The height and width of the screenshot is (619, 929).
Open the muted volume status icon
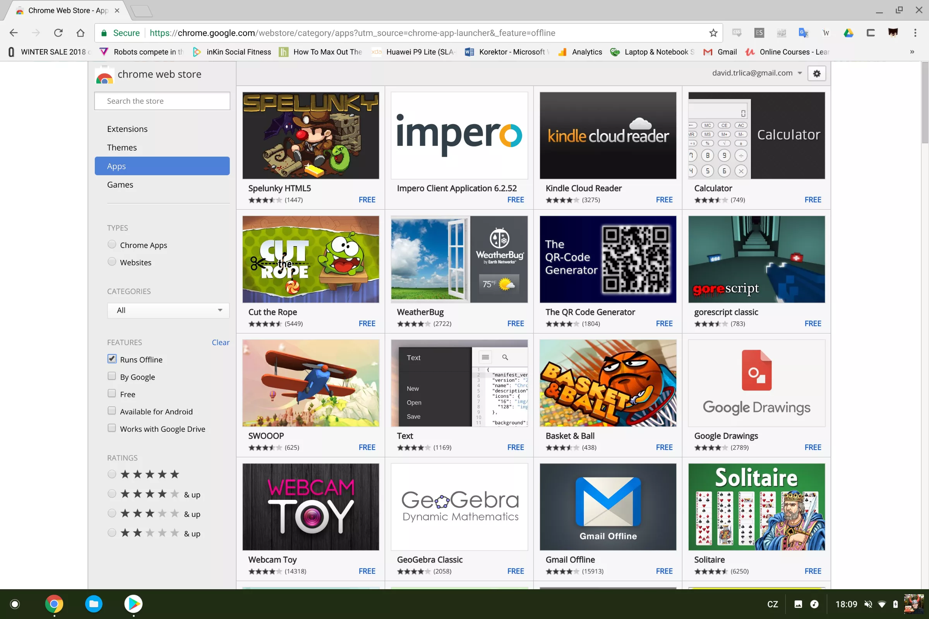pyautogui.click(x=868, y=604)
